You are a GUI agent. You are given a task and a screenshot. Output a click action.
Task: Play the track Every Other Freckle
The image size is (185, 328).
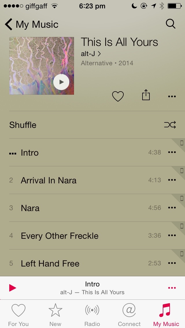tap(92, 236)
